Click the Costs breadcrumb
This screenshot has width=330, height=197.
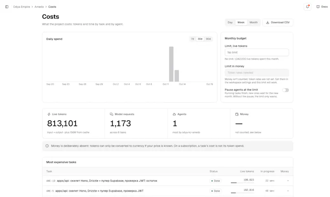(52, 7)
